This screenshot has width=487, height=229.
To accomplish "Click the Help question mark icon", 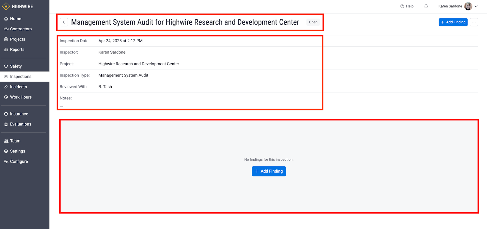I will point(402,6).
